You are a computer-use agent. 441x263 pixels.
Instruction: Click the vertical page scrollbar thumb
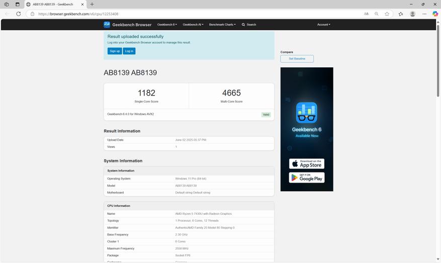pyautogui.click(x=438, y=60)
